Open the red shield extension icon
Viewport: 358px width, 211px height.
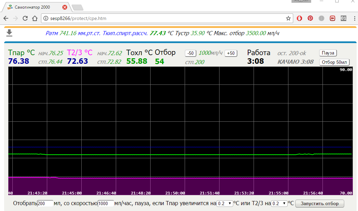299,18
